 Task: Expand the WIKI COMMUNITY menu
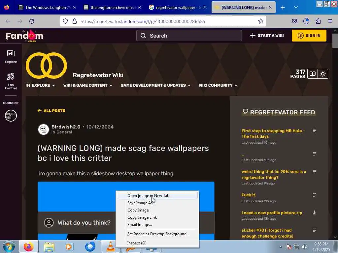(x=218, y=85)
